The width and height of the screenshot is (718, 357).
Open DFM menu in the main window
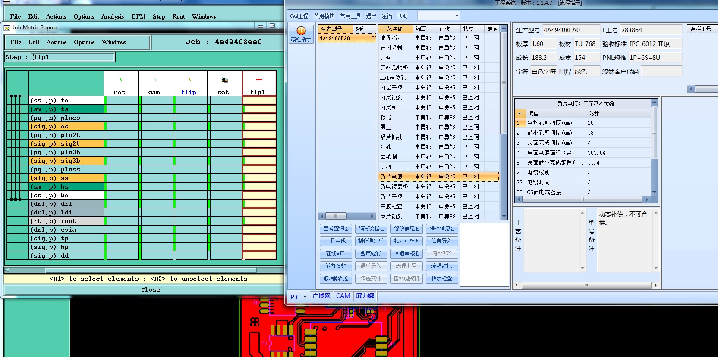139,16
